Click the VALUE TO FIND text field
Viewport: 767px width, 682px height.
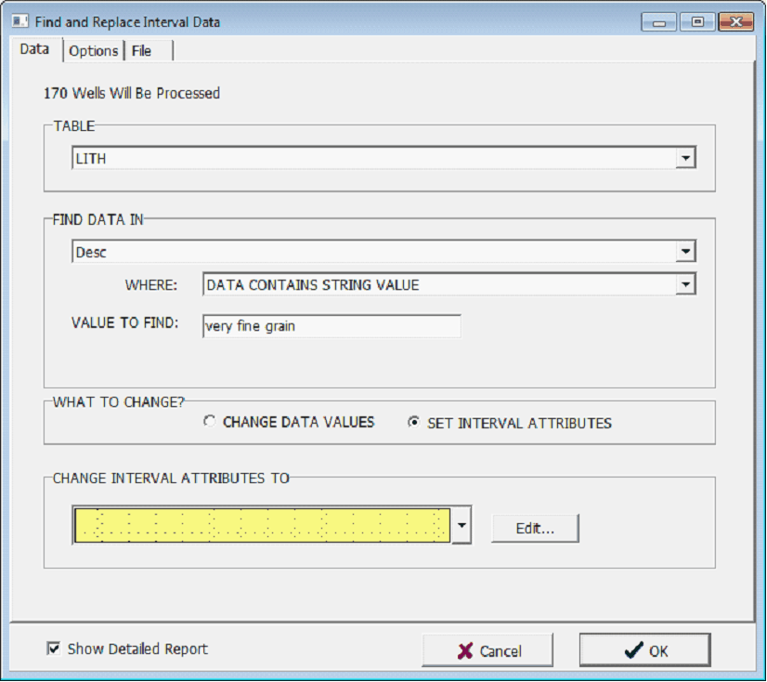click(x=331, y=326)
